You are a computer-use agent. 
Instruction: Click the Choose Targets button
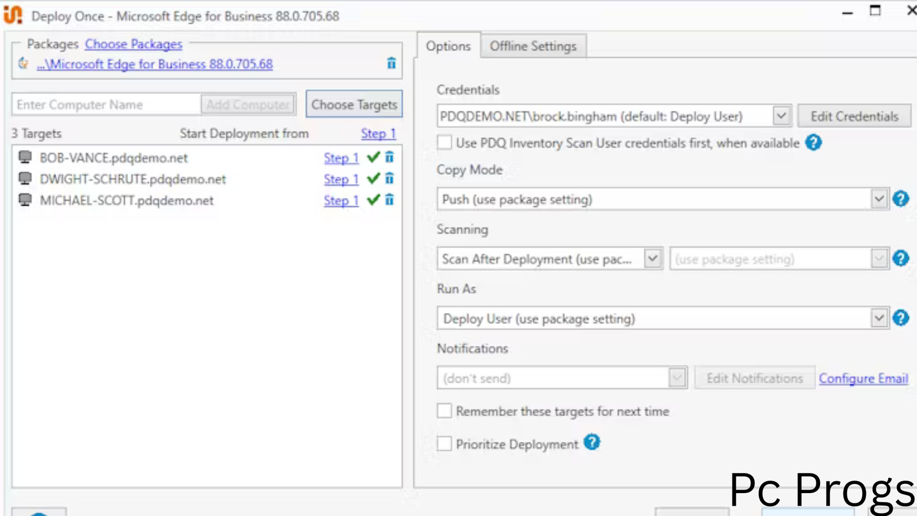(x=354, y=104)
